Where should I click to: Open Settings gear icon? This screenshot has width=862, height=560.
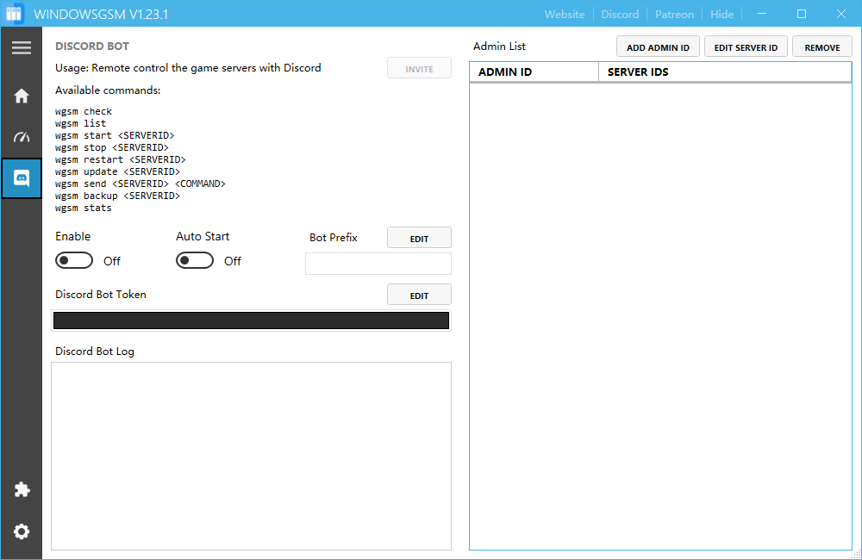(x=22, y=532)
